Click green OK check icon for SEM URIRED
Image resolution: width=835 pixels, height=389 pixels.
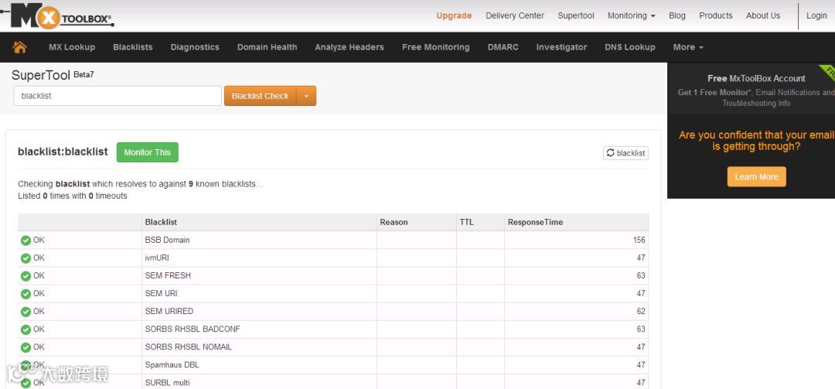click(26, 312)
